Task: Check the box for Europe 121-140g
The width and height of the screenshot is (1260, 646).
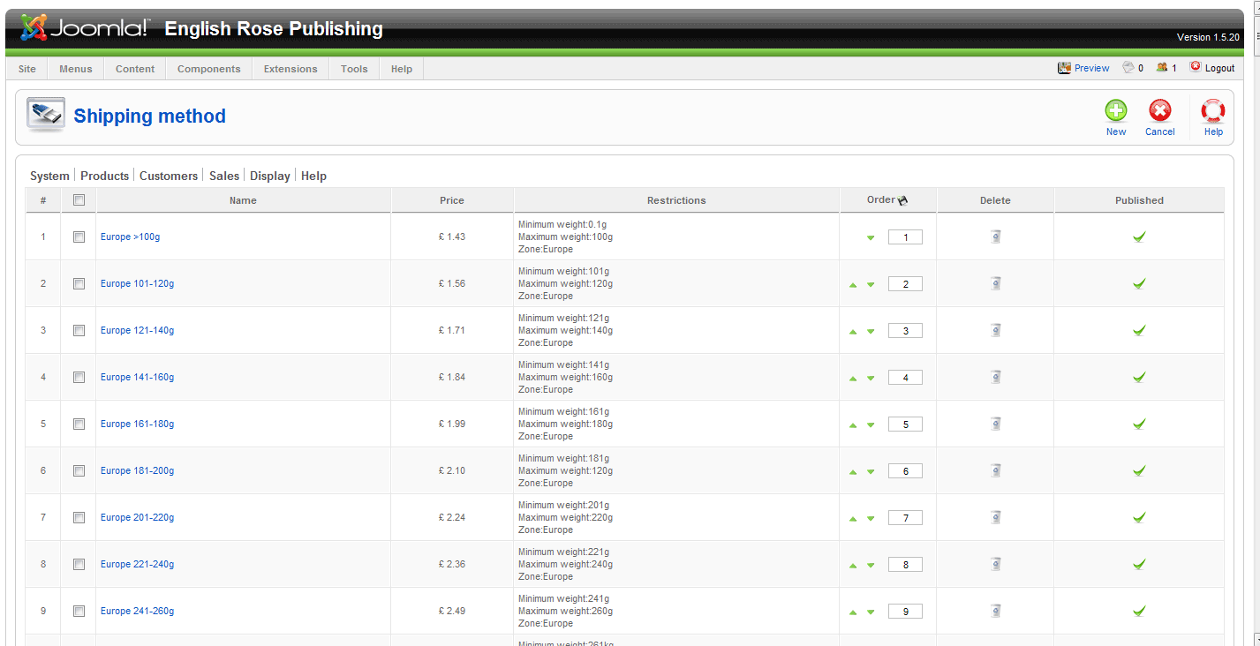Action: pos(79,330)
